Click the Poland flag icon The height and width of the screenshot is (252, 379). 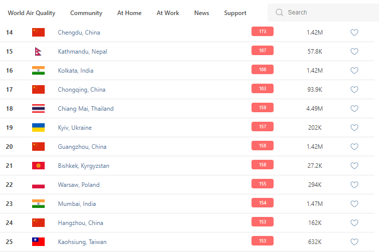tap(38, 185)
